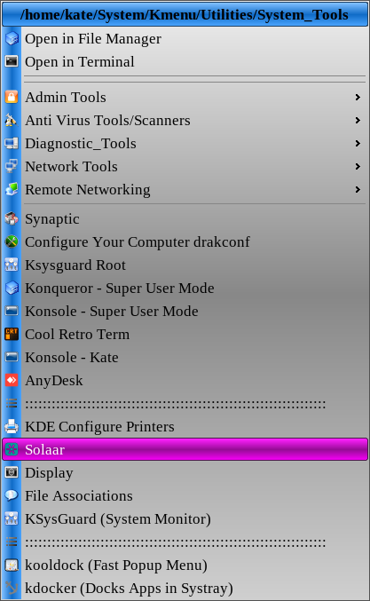Click the Solaar icon in highlighted row

click(12, 449)
